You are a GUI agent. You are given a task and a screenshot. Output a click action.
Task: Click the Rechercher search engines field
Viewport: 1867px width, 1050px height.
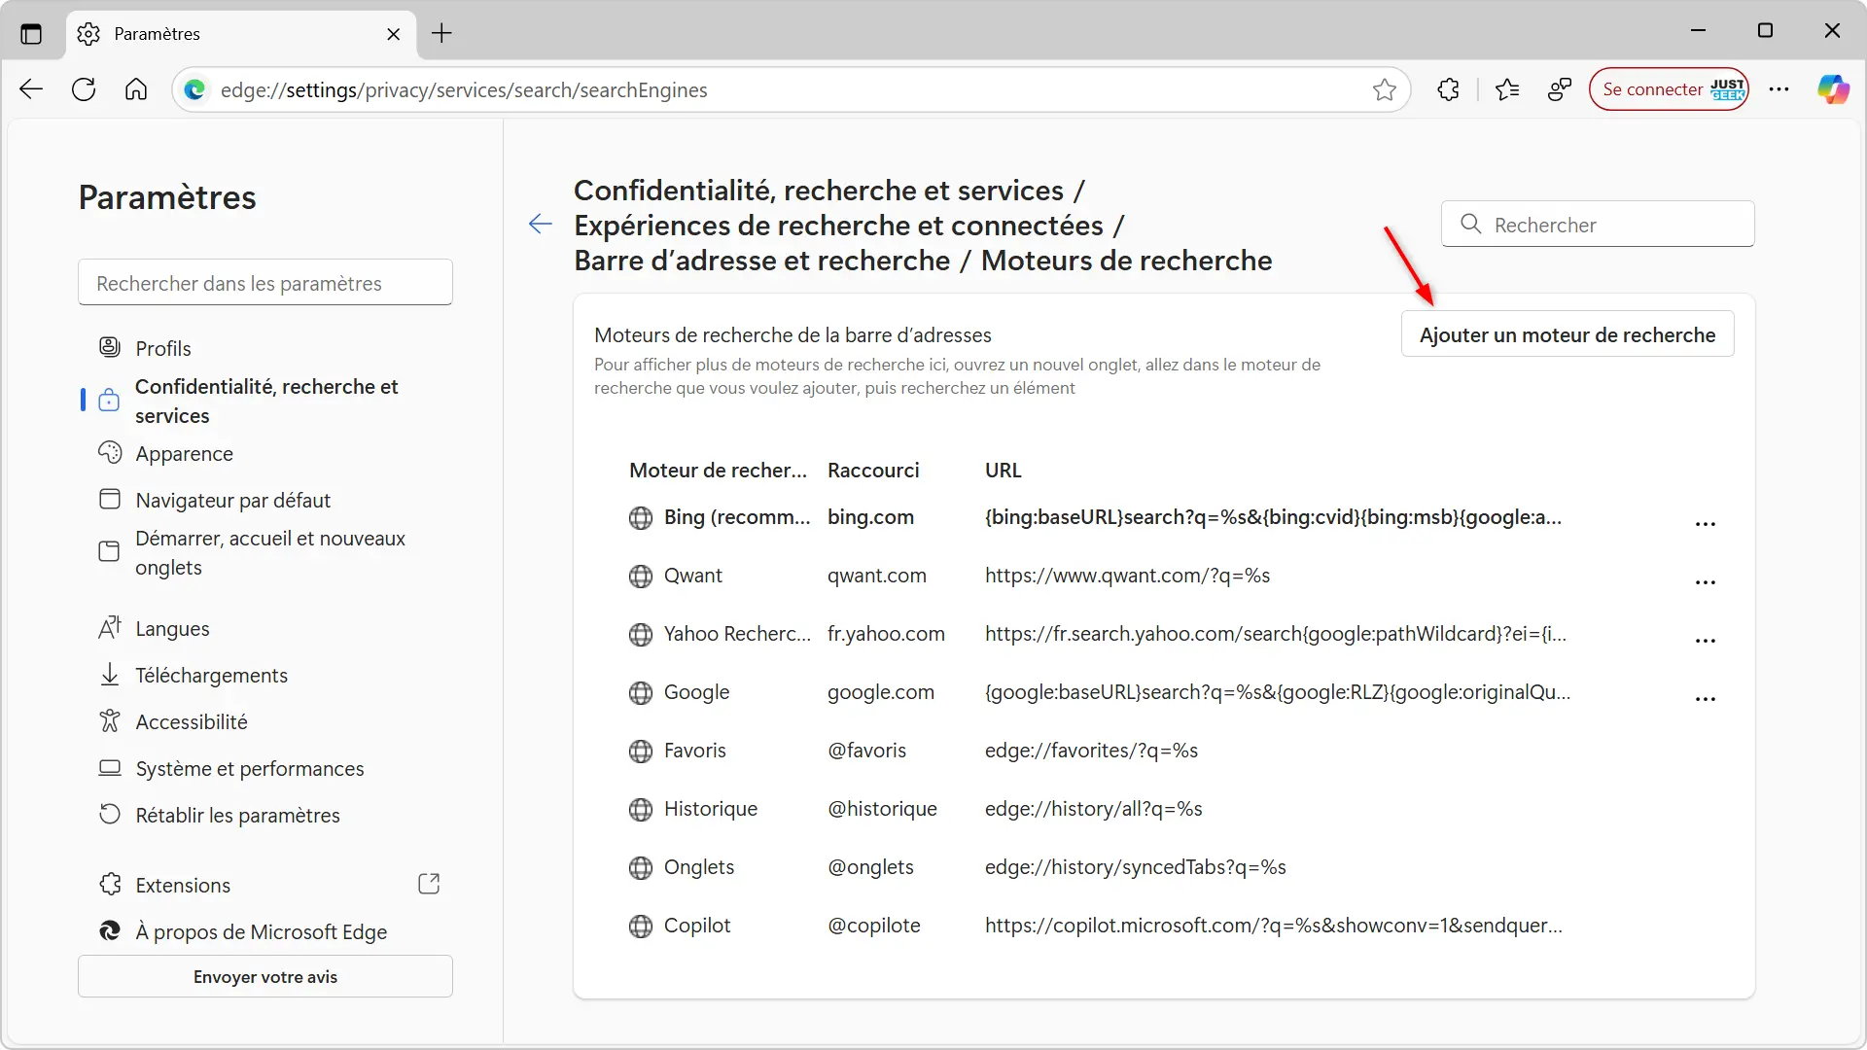[1598, 225]
